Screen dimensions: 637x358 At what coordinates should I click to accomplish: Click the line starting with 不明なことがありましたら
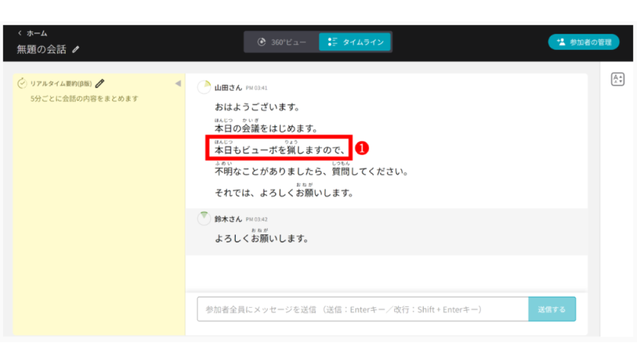point(311,172)
